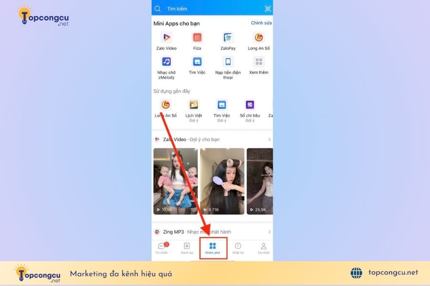Switch to the Cá nhân tab
The width and height of the screenshot is (430, 286).
264,248
